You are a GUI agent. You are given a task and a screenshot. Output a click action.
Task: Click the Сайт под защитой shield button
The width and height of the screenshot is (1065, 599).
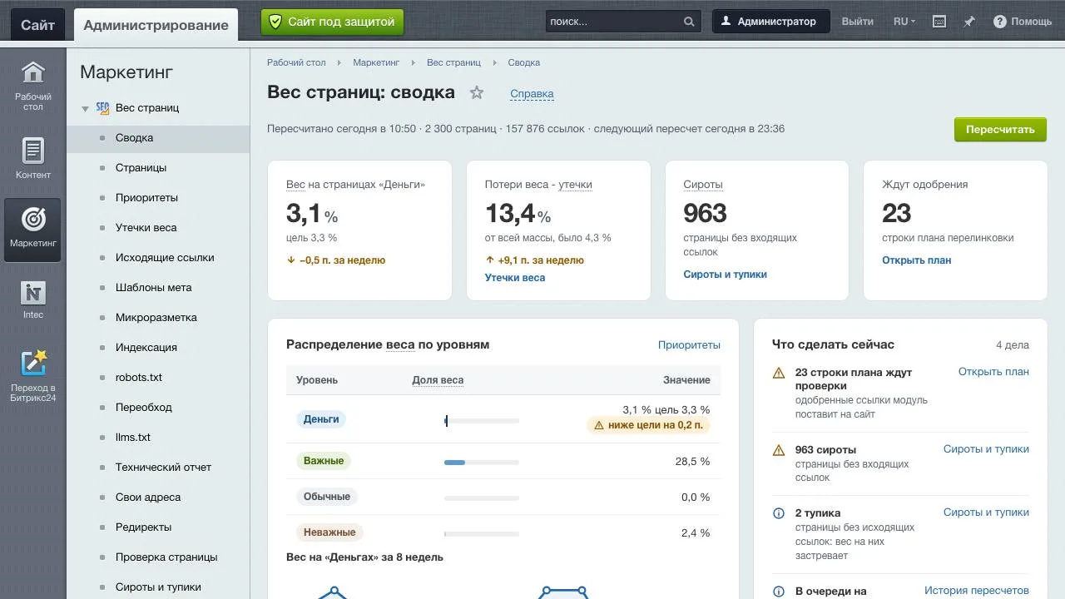[x=332, y=22]
